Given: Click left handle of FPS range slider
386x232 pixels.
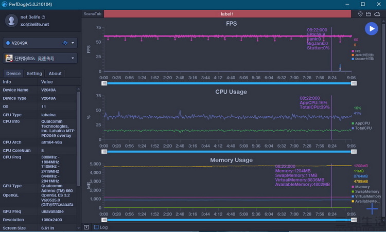Looking at the screenshot, I should point(104,83).
